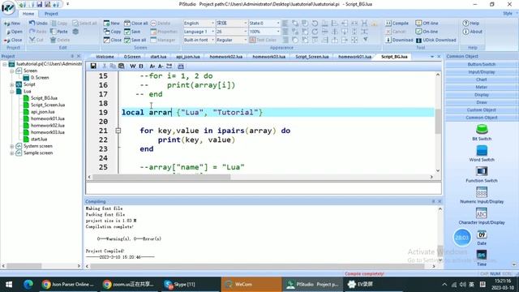Open the Built-in font dropdown
Viewport: 519px width, 292px height.
click(x=199, y=40)
